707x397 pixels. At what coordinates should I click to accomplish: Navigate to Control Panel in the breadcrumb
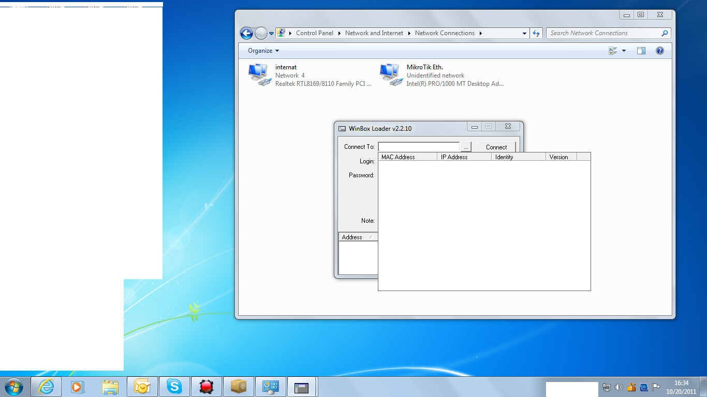point(315,33)
